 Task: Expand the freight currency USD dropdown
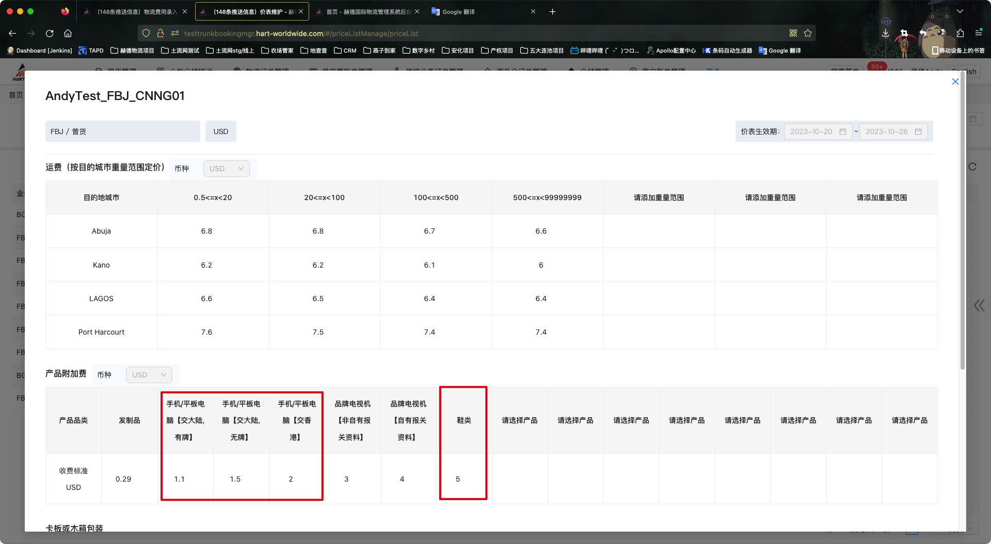click(x=226, y=169)
